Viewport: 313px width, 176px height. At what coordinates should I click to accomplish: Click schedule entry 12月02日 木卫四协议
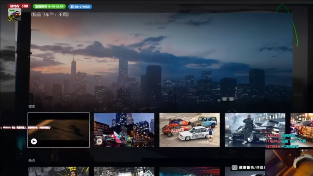(x=282, y=146)
